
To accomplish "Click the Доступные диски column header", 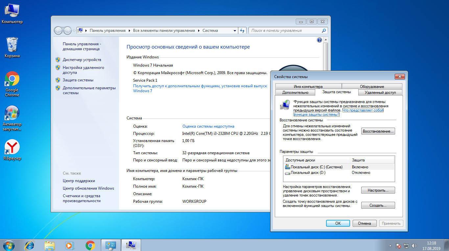I will point(317,160).
